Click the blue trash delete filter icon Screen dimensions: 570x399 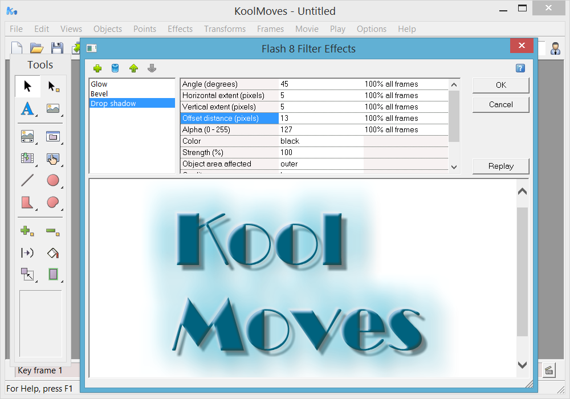click(115, 68)
